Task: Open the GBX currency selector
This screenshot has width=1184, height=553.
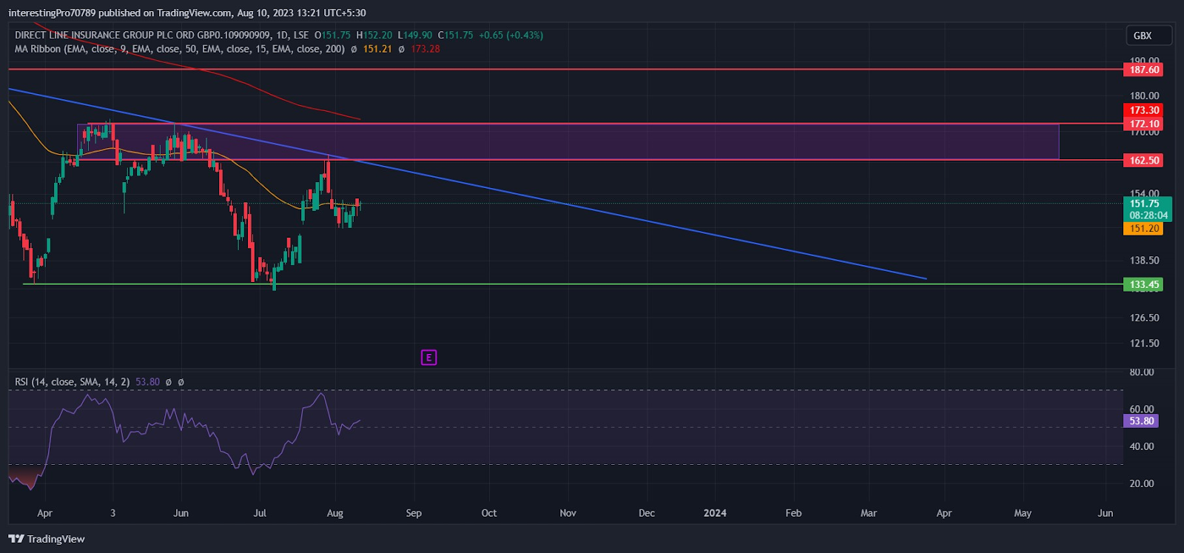Action: click(x=1149, y=36)
